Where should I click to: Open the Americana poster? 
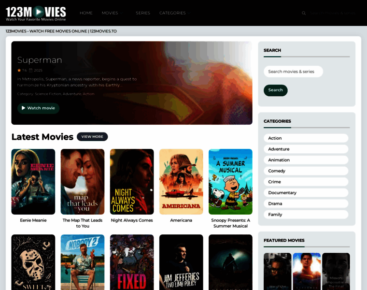click(181, 182)
